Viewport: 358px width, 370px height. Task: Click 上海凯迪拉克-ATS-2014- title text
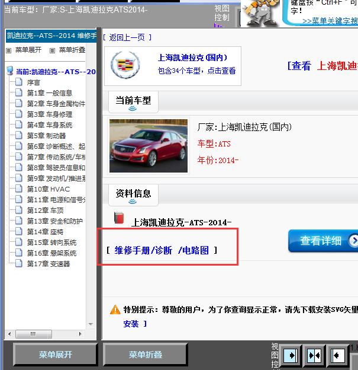point(181,222)
